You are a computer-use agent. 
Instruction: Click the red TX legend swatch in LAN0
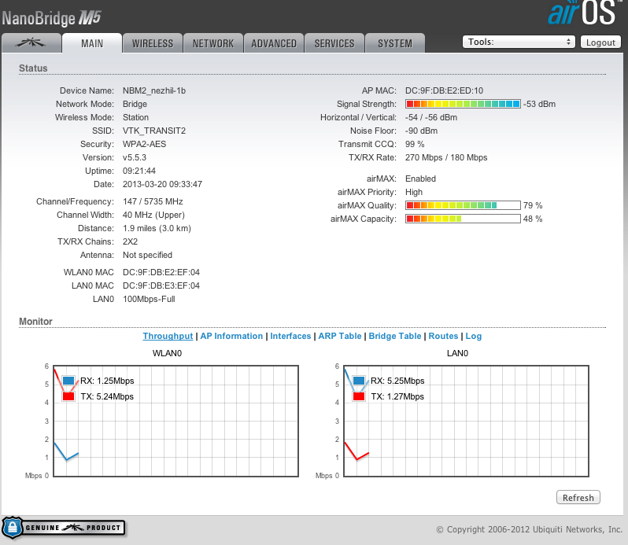click(x=359, y=396)
